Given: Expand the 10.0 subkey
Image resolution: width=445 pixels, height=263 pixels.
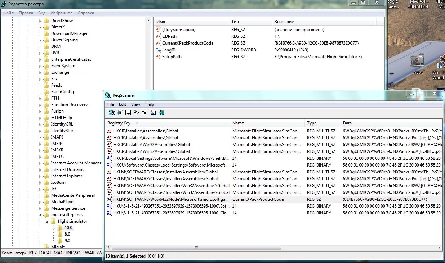Looking at the screenshot, I should pos(54,228).
